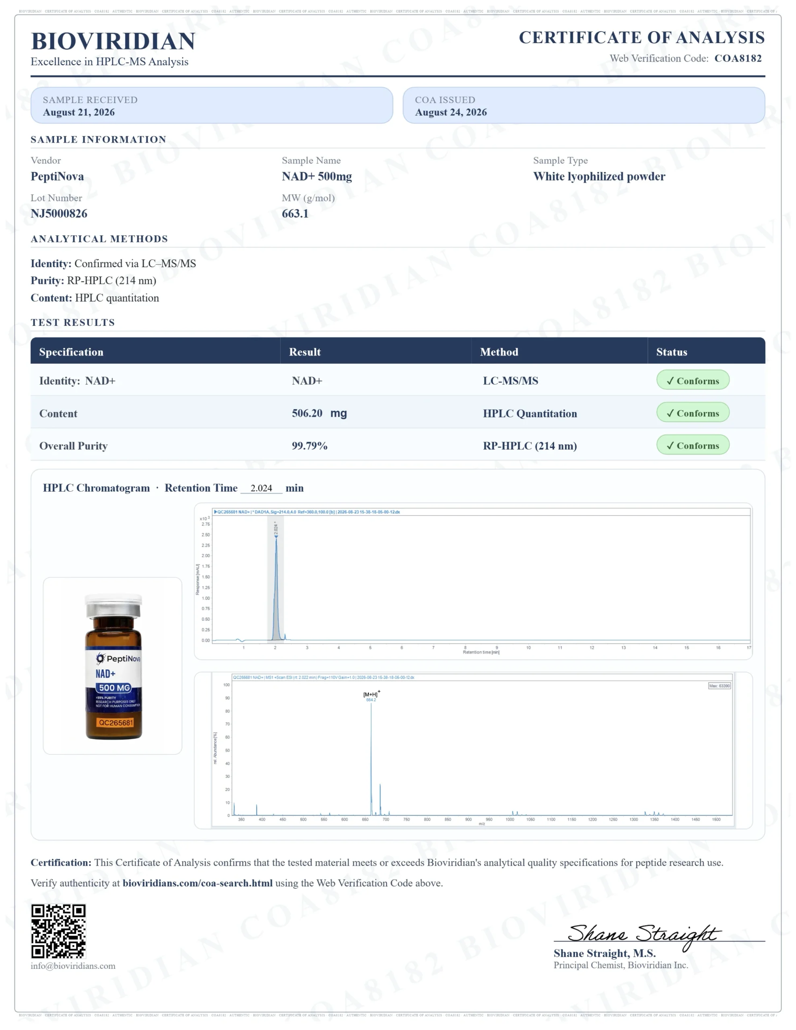Click the HPLC chromatogram plot image
This screenshot has width=796, height=1030.
pos(473,581)
